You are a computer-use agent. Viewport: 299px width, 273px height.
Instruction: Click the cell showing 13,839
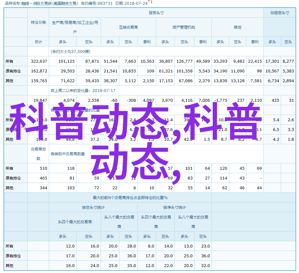(x=220, y=81)
